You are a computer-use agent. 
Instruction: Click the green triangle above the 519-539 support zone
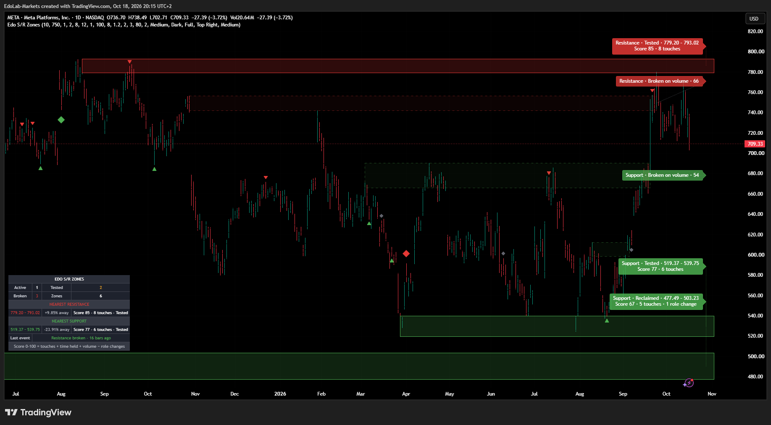pos(607,320)
